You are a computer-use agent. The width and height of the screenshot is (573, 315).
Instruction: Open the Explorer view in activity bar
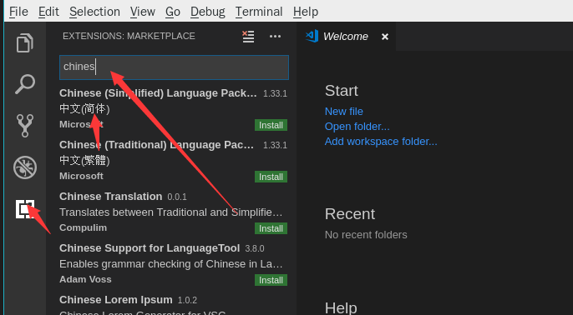[25, 42]
